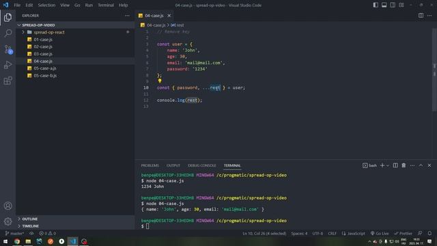
Task: Open the notifications bell icon
Action: (429, 234)
